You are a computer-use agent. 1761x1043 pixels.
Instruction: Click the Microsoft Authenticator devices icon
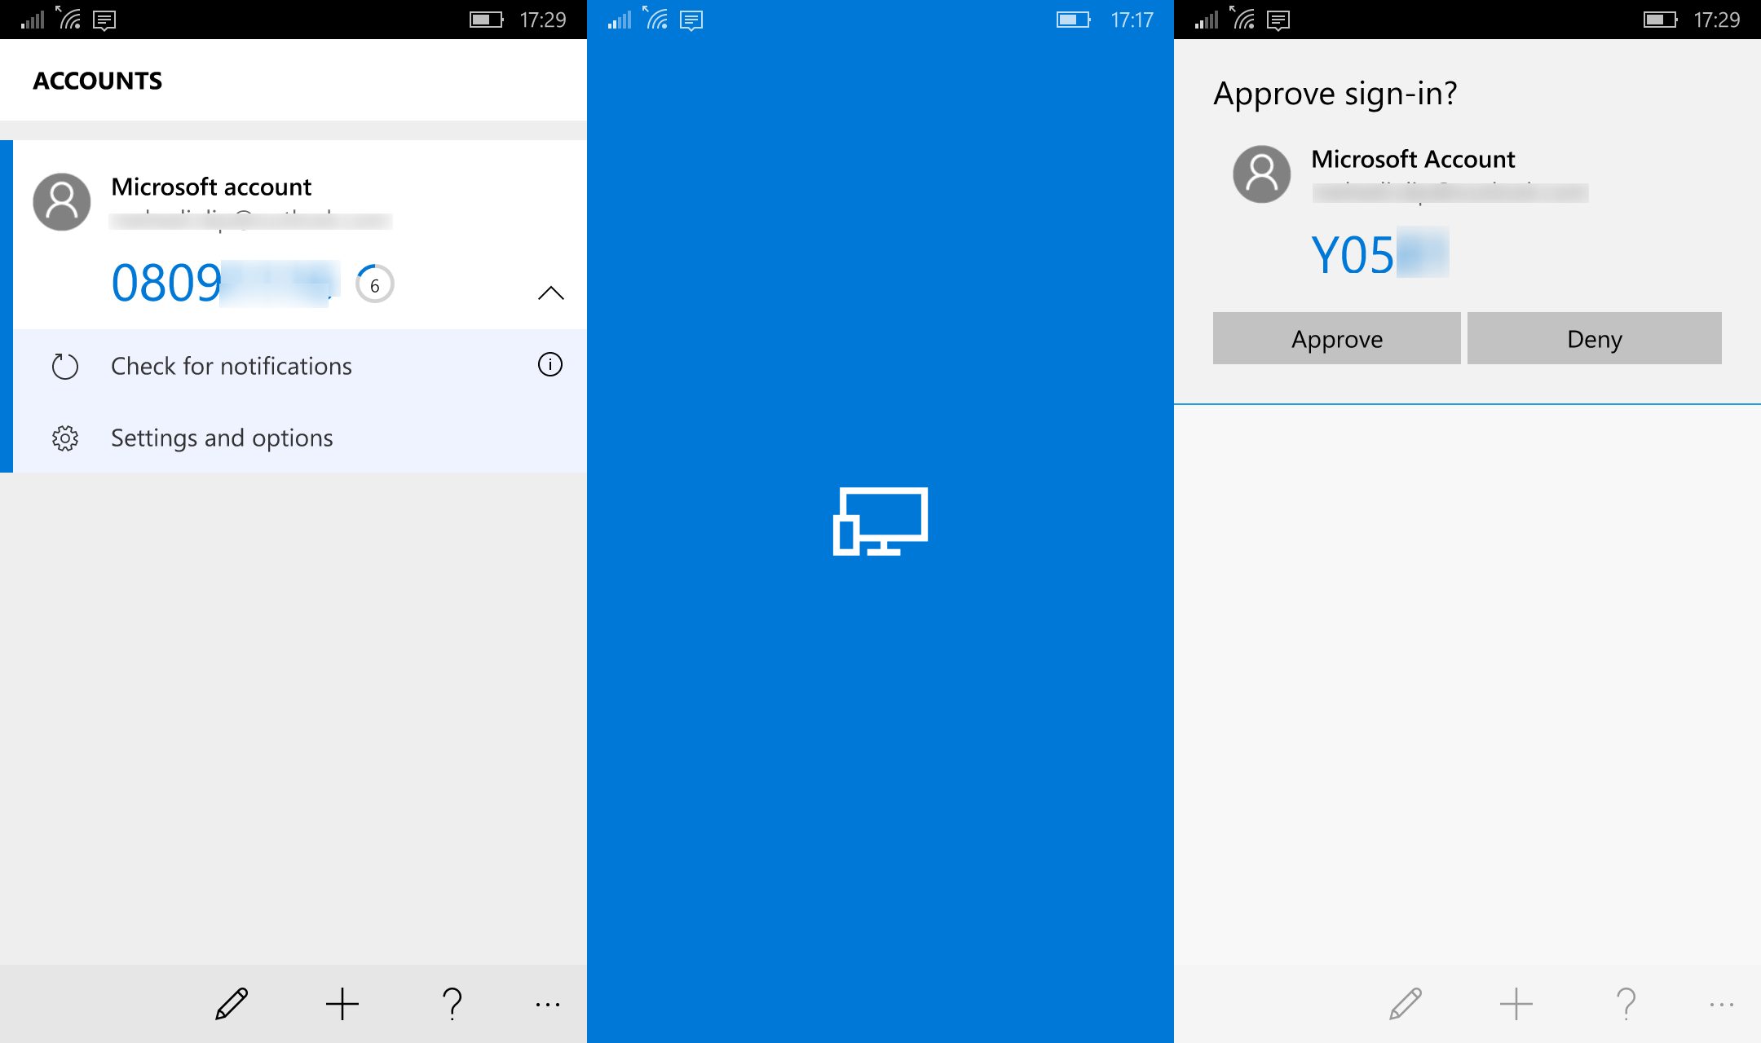(880, 521)
